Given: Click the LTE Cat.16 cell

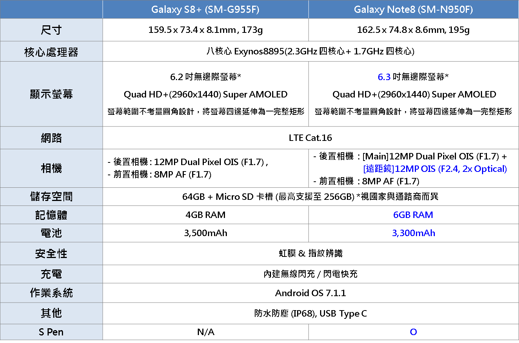Looking at the screenshot, I should (x=310, y=138).
